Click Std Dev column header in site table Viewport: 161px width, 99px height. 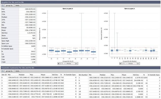click(x=55, y=75)
